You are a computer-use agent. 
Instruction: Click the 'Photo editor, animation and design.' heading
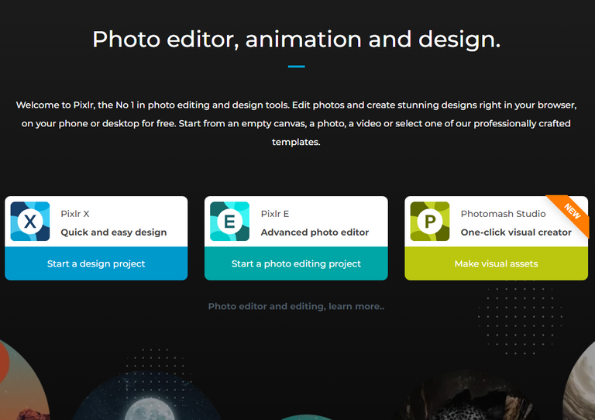click(297, 39)
